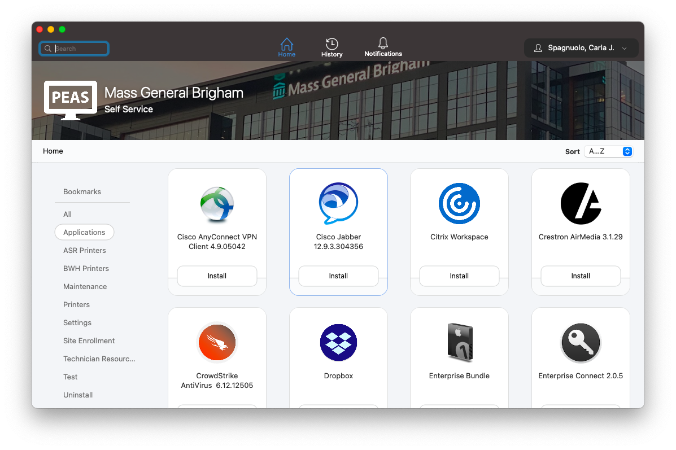Open the History view

(x=332, y=47)
